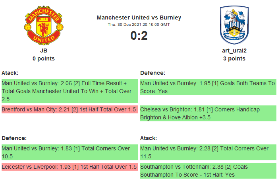The image size is (278, 183).
Task: Click the bottom-right Atack section heading
Action: pos(149,138)
